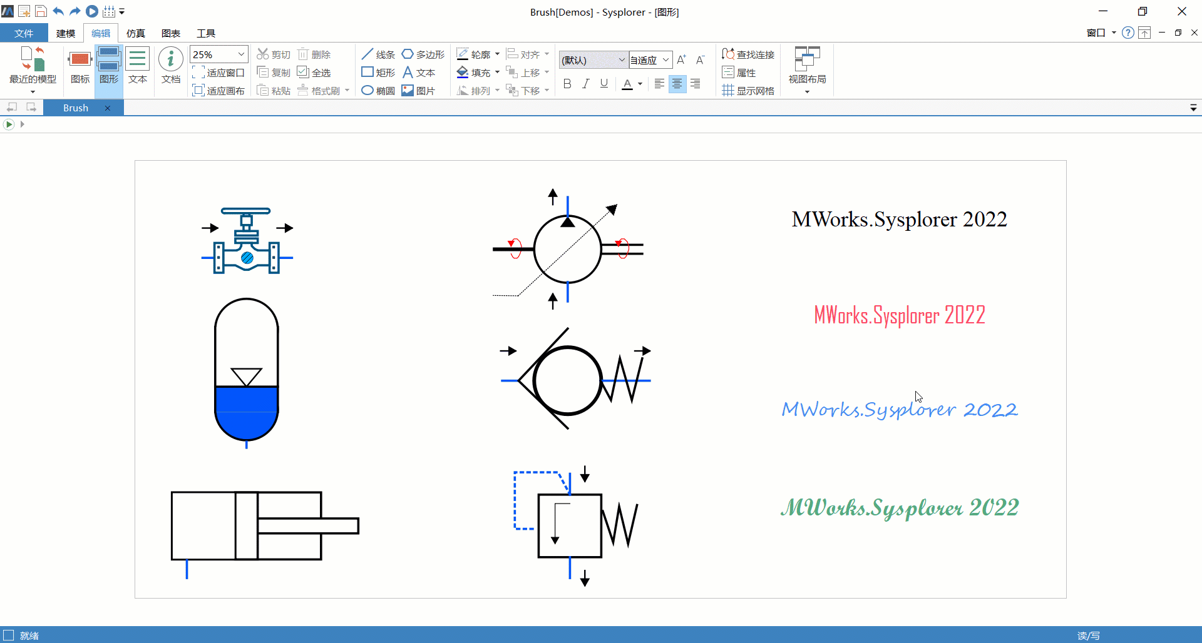Select the 矩形 rectangle tool
The height and width of the screenshot is (643, 1202).
coord(378,73)
